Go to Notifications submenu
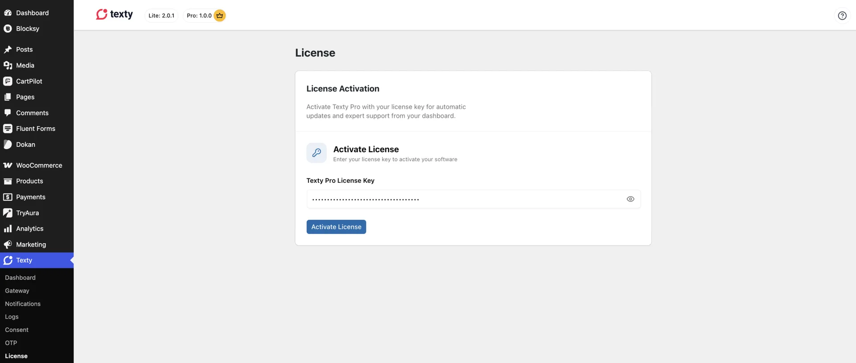Image resolution: width=856 pixels, height=363 pixels. [23, 304]
